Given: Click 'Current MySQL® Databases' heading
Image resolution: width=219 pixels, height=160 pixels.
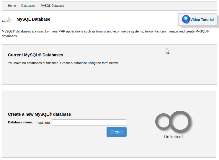Looking at the screenshot, I should pyautogui.click(x=35, y=55).
